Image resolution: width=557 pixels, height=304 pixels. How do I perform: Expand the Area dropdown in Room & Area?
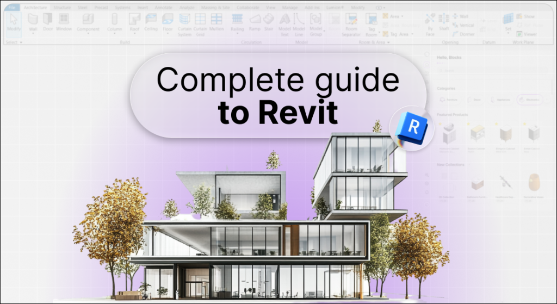(402, 16)
